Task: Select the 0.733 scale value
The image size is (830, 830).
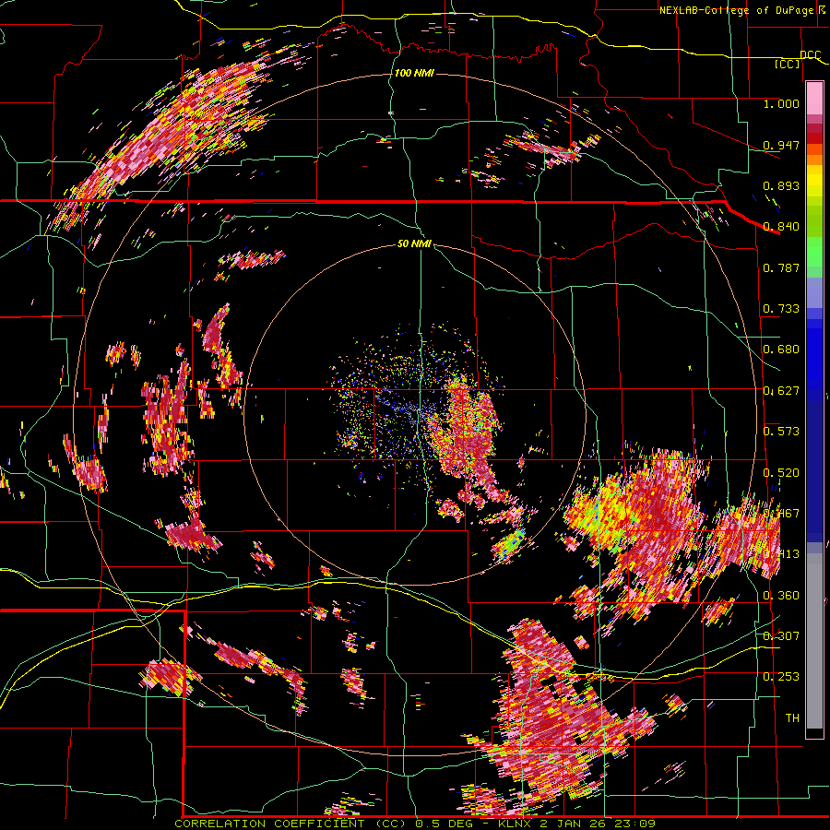Action: [x=781, y=308]
